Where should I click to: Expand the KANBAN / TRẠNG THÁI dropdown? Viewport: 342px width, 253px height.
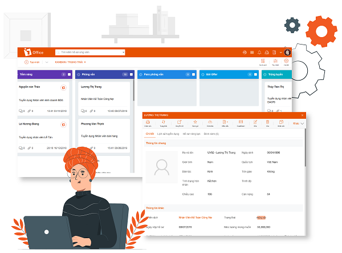tap(70, 62)
